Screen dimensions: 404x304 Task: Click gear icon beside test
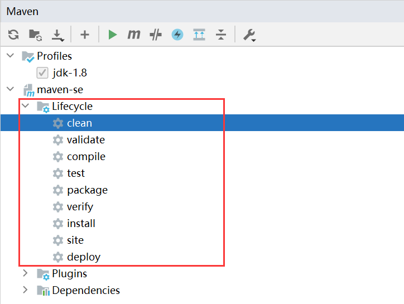(x=58, y=173)
